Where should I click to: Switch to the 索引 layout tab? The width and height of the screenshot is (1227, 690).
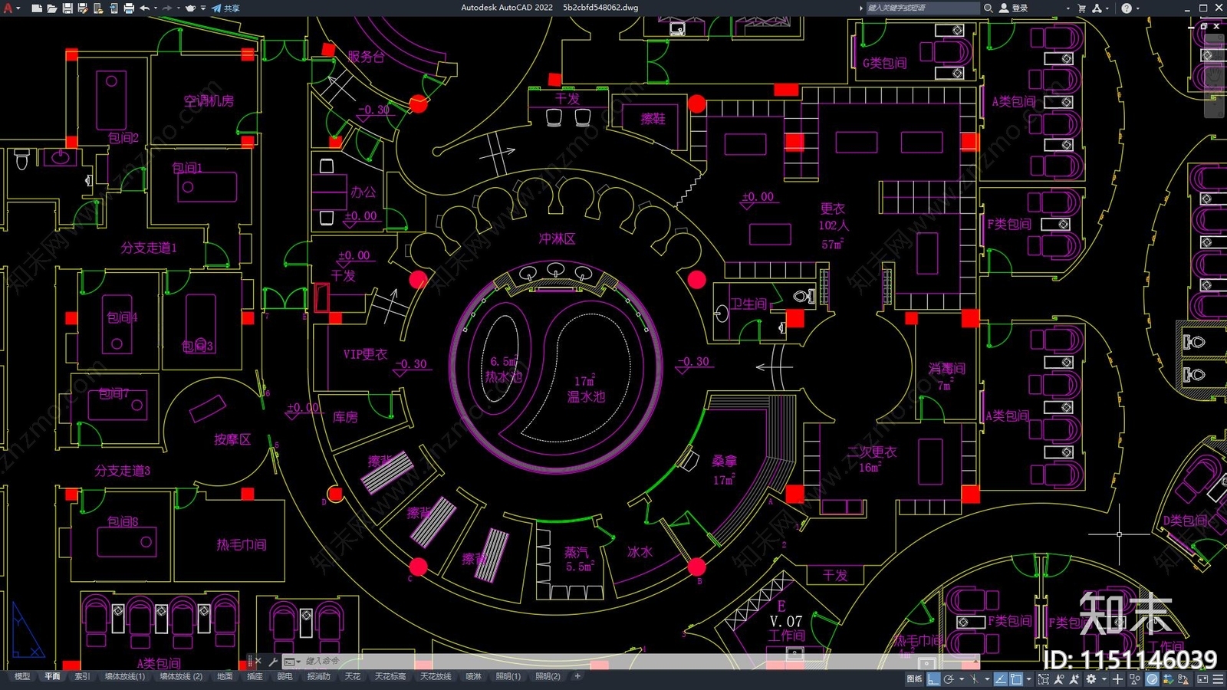point(82,676)
